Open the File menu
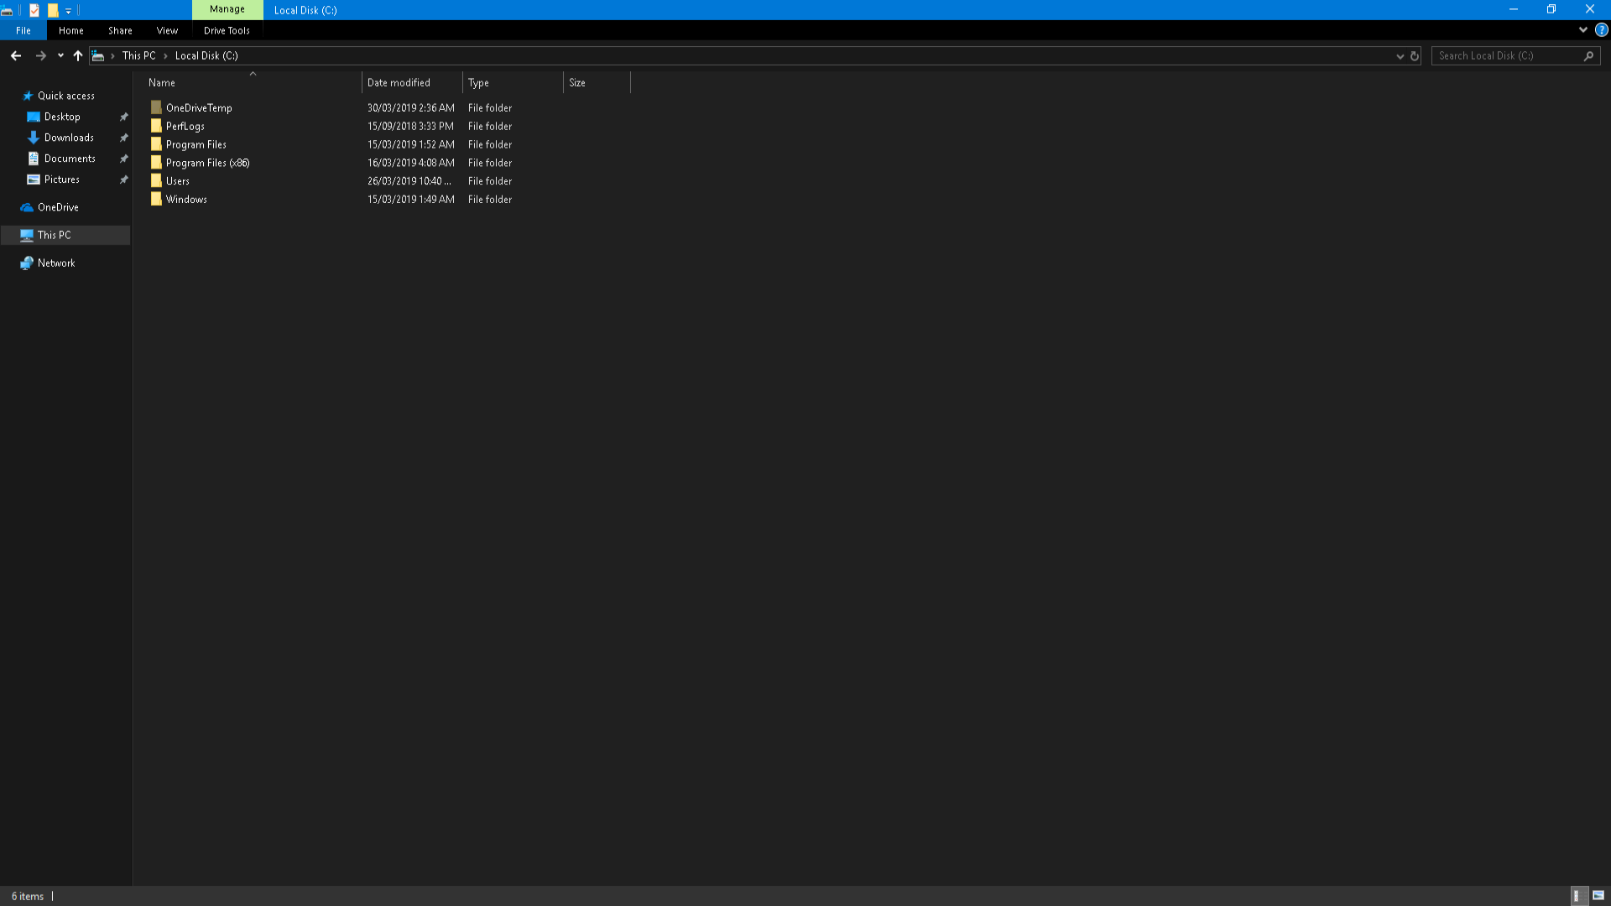 tap(23, 30)
